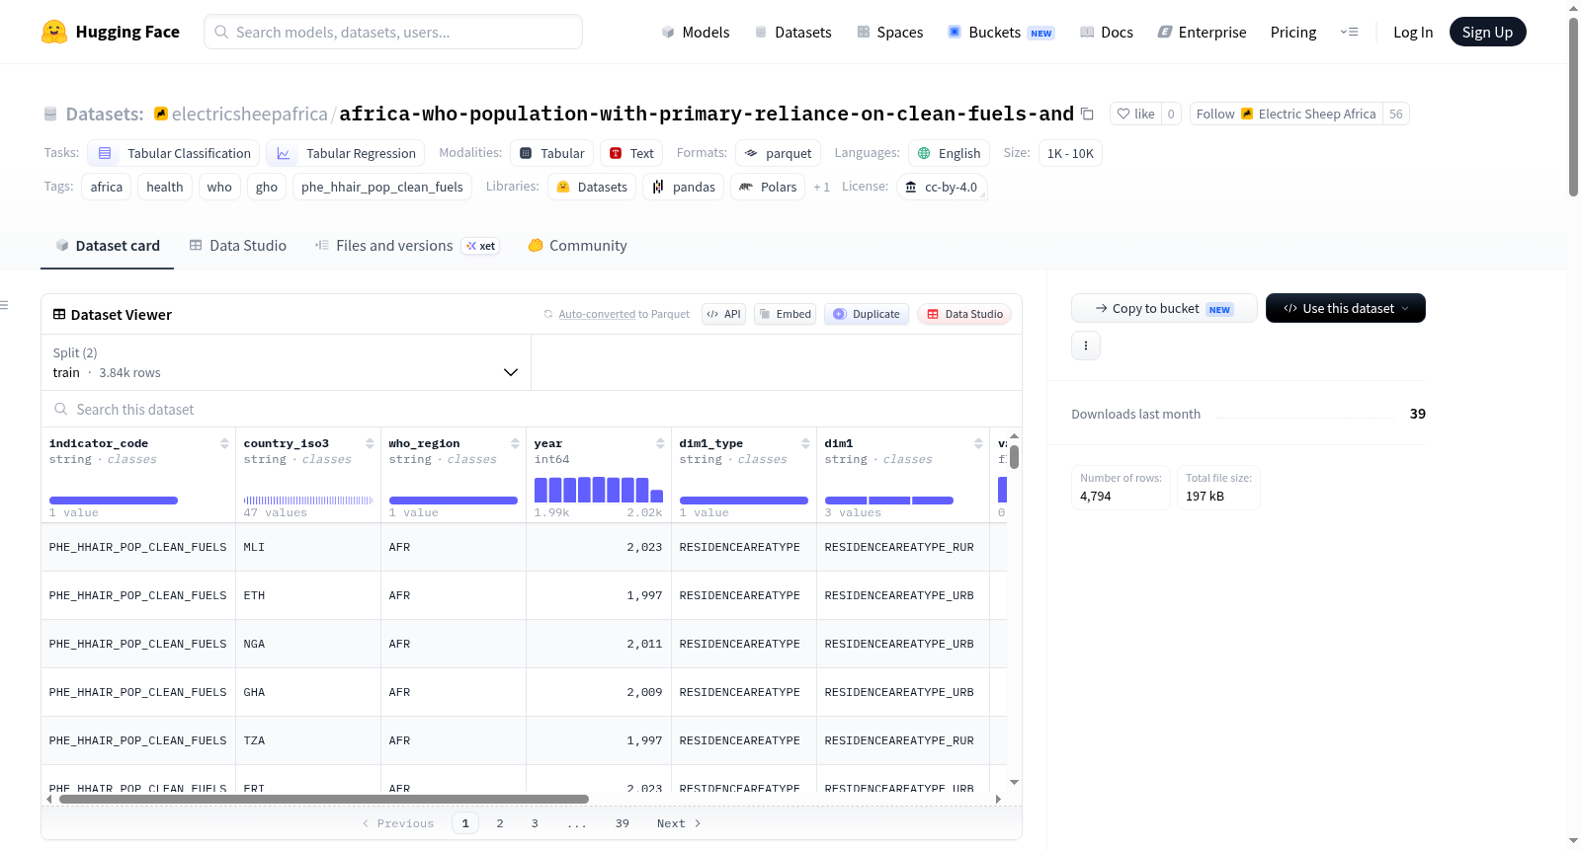Expand the +1 more libraries
This screenshot has height=850, width=1581.
pyautogui.click(x=821, y=188)
